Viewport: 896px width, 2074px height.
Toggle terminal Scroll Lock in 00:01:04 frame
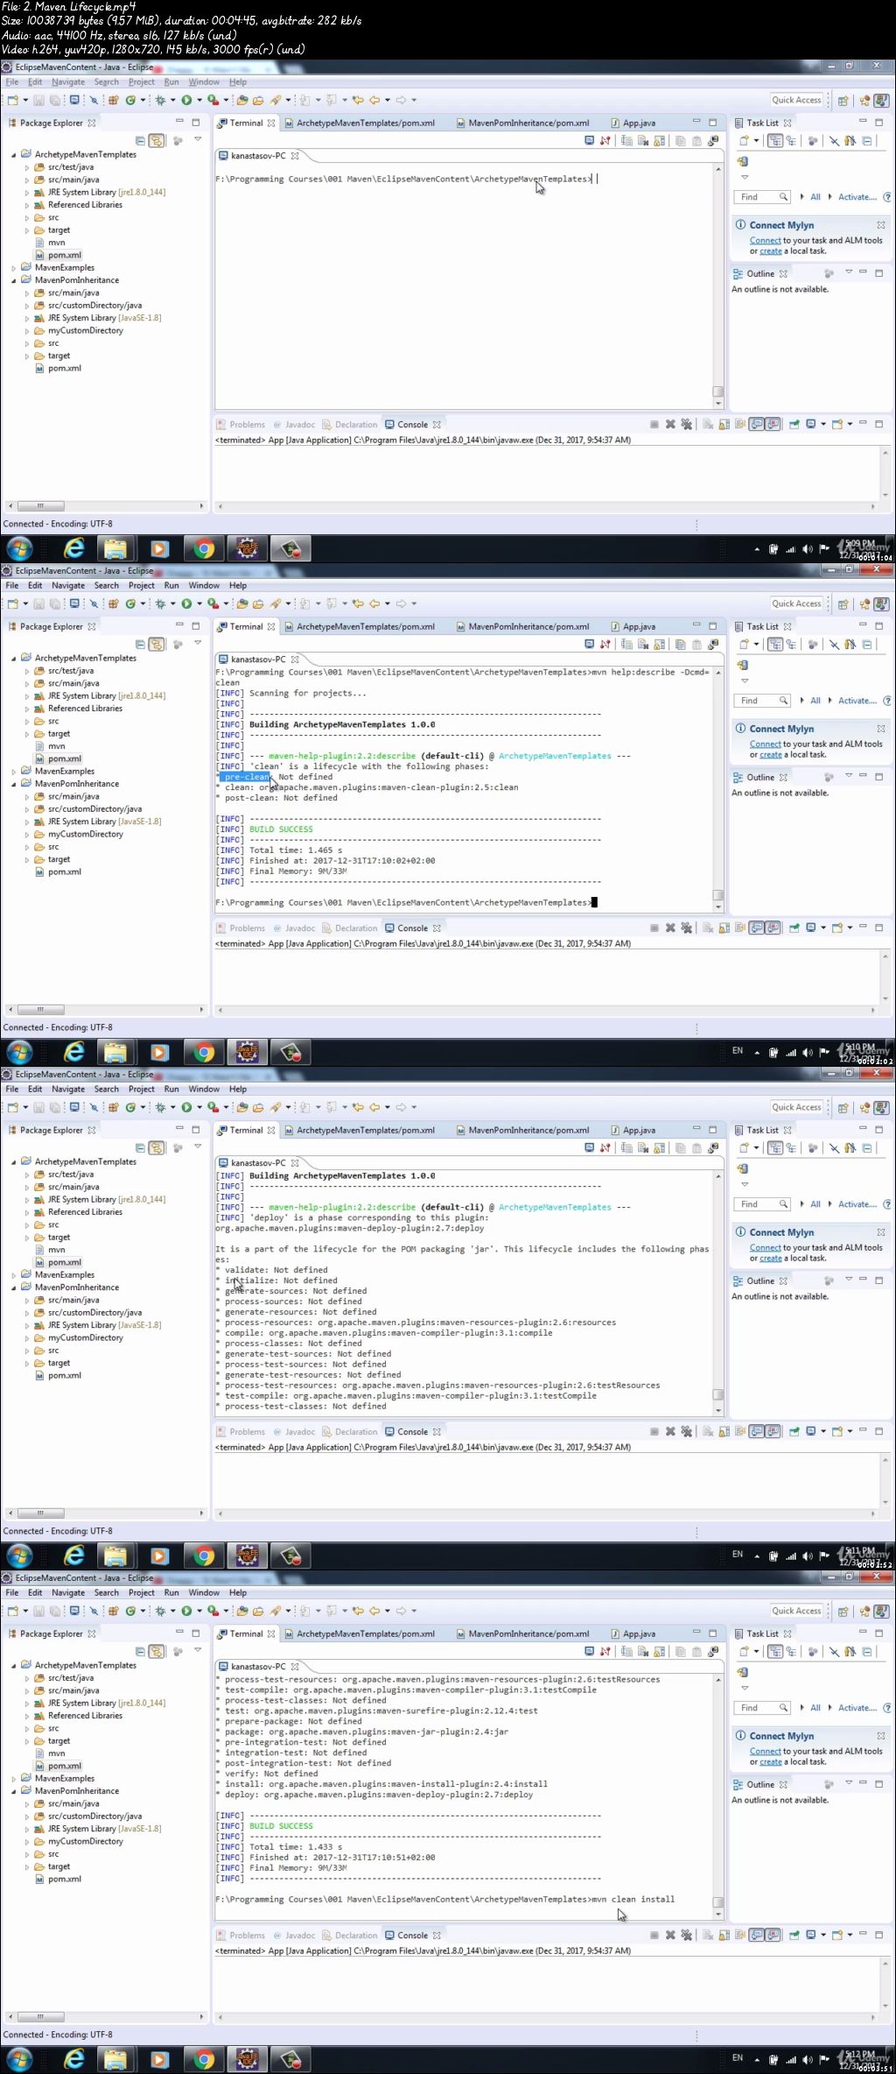[659, 140]
